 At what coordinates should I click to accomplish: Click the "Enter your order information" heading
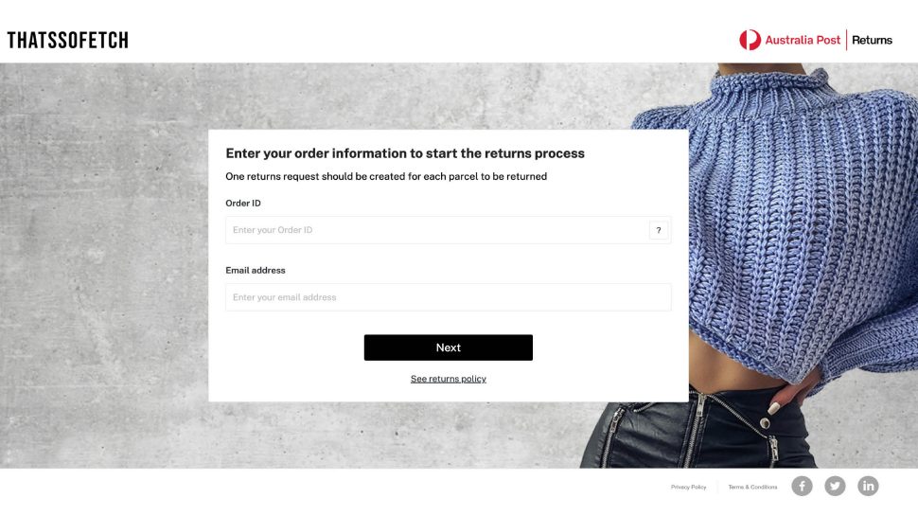pyautogui.click(x=405, y=153)
